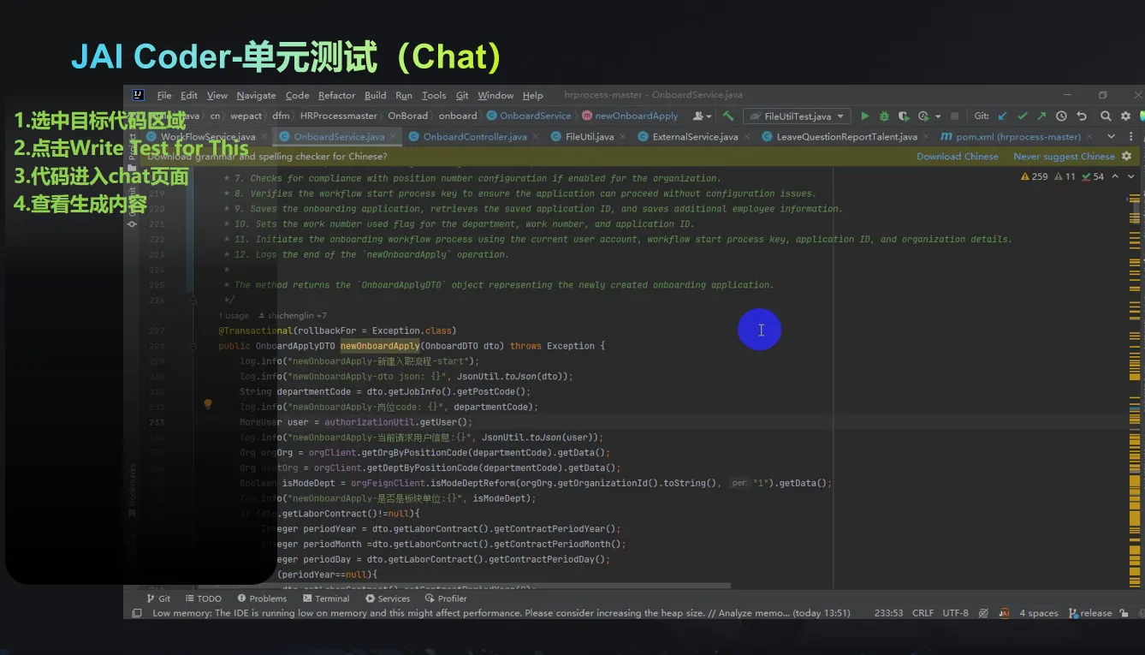
Task: Open the Services tool window
Action: 388,598
